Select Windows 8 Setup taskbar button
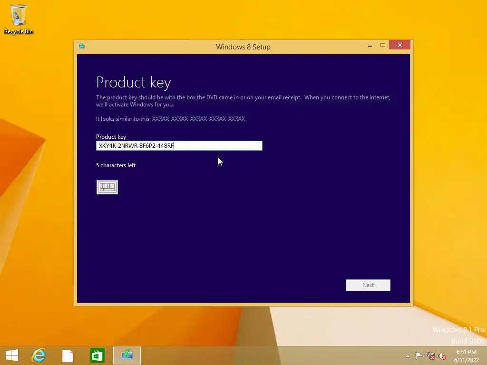This screenshot has height=365, width=487. point(127,355)
